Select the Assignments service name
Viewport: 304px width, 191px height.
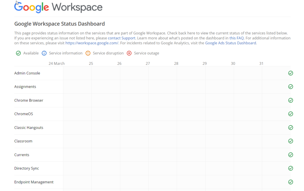click(x=25, y=87)
